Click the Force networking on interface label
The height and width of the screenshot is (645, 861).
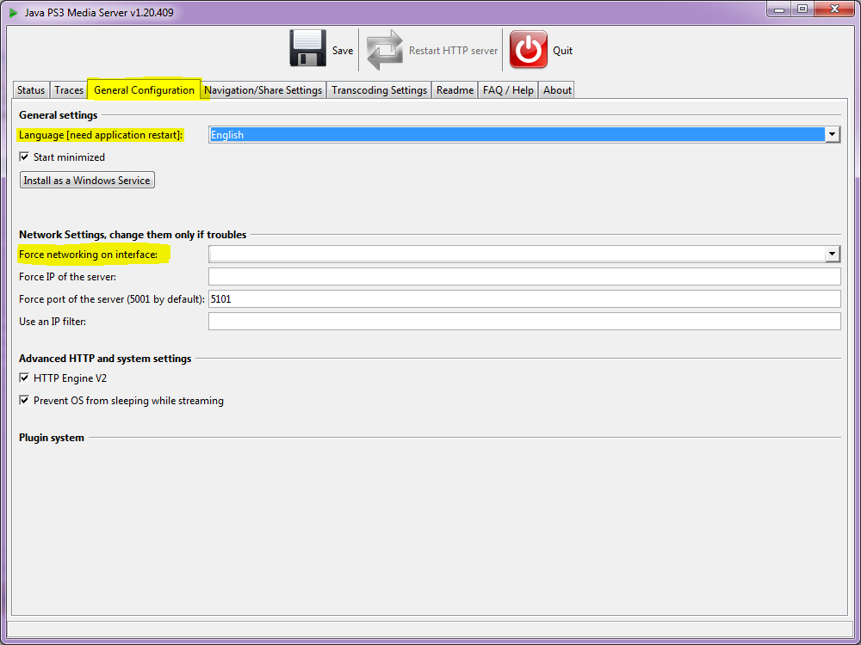tap(88, 255)
